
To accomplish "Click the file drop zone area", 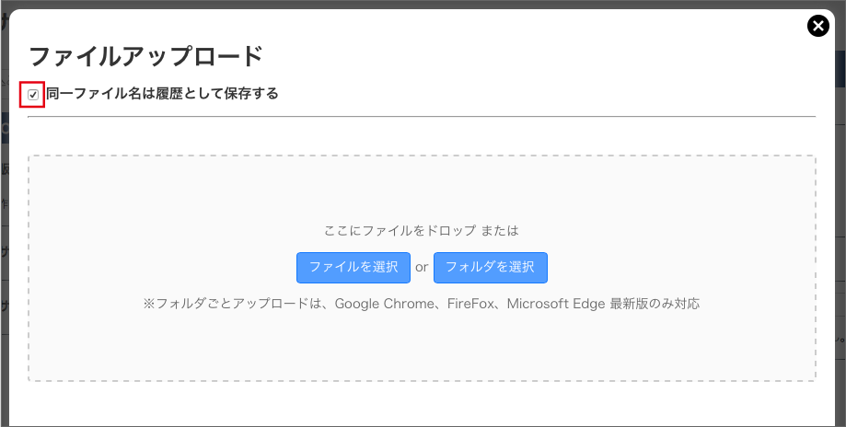I will (422, 269).
